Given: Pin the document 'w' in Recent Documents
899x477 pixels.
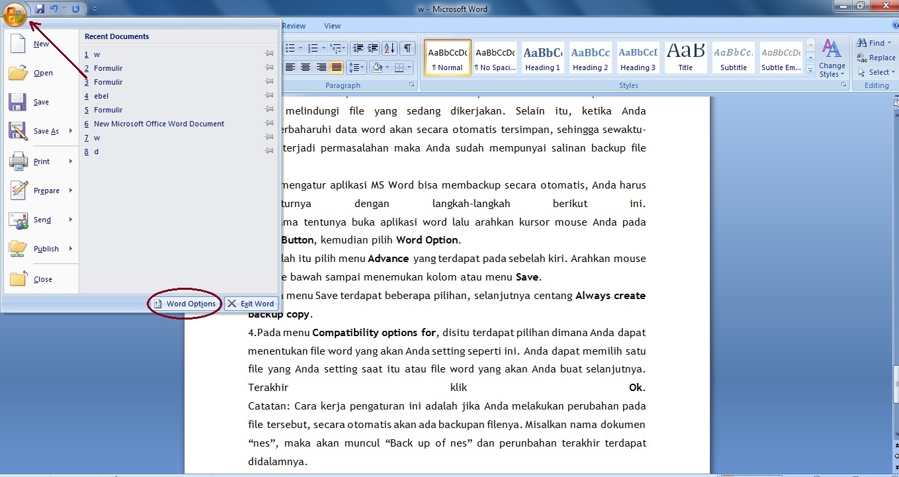Looking at the screenshot, I should click(x=269, y=54).
